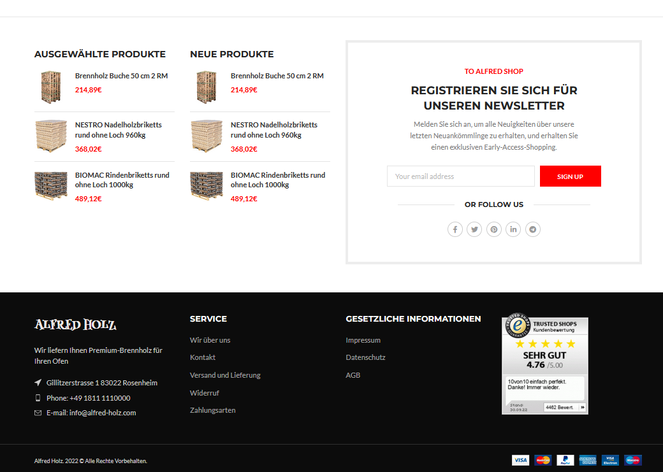663x472 pixels.
Task: Open 'Versand und Lieferung' link
Action: (x=225, y=375)
